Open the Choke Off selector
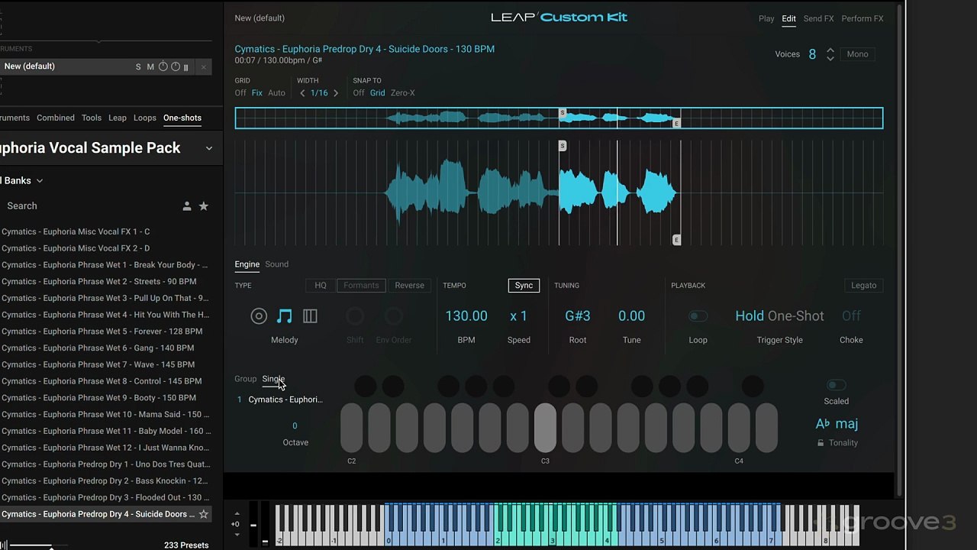Viewport: 977px width, 550px height. [x=851, y=316]
